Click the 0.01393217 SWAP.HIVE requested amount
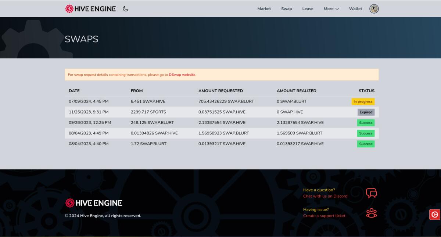 (222, 144)
